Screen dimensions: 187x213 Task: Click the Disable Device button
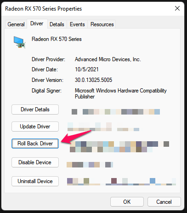(35, 162)
